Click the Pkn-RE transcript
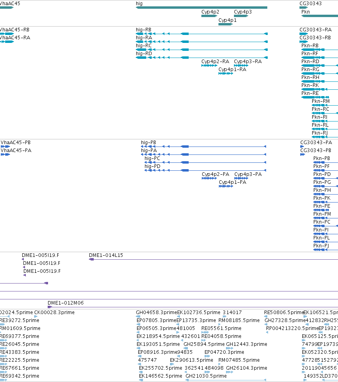 (x=315, y=97)
